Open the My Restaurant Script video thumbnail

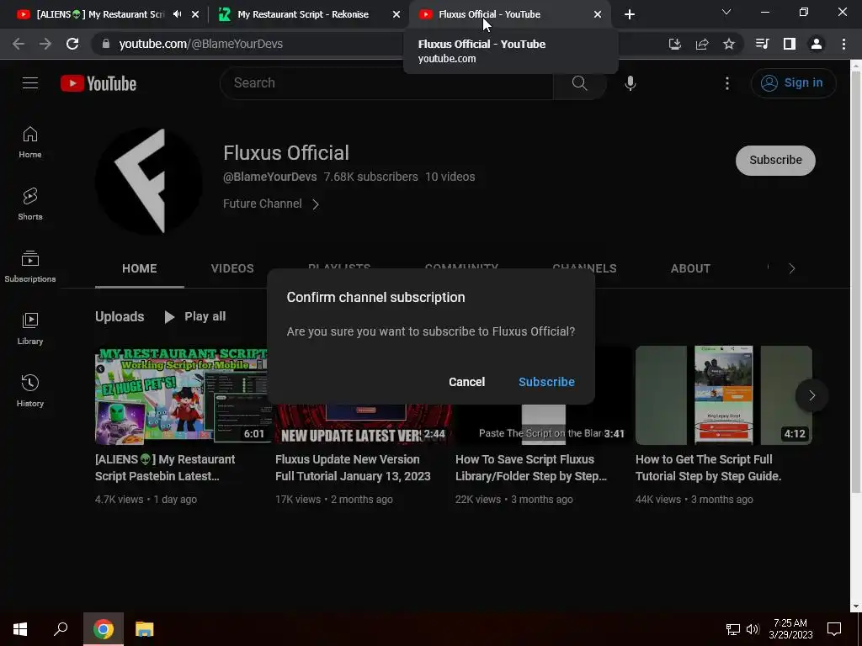pyautogui.click(x=182, y=395)
